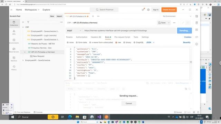The height and width of the screenshot is (124, 221).
Task: Open the Monitors sidebar panel
Action: click(x=14, y=59)
